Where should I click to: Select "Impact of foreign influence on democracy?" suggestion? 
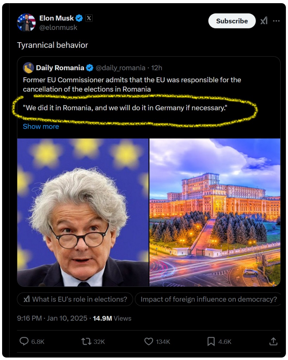pyautogui.click(x=208, y=299)
